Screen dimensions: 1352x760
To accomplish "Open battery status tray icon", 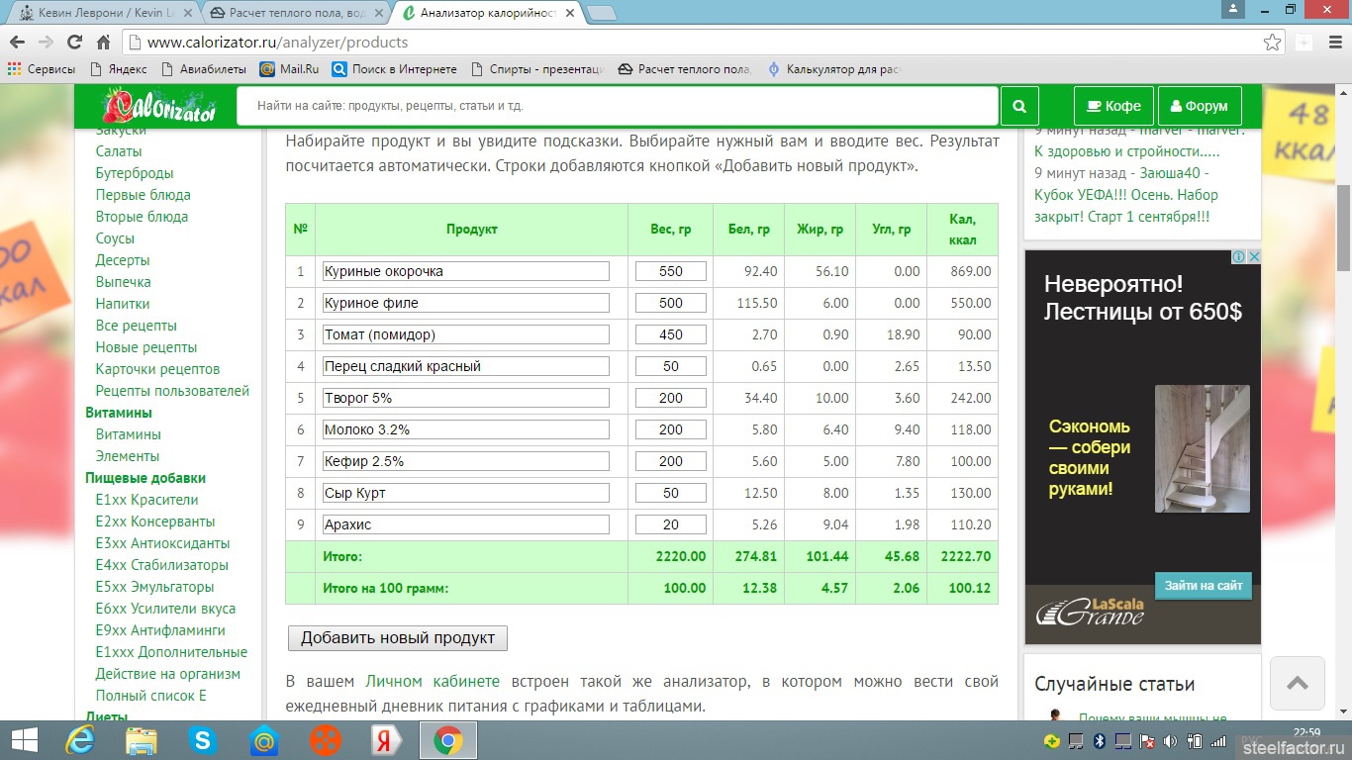I will coord(1195,740).
